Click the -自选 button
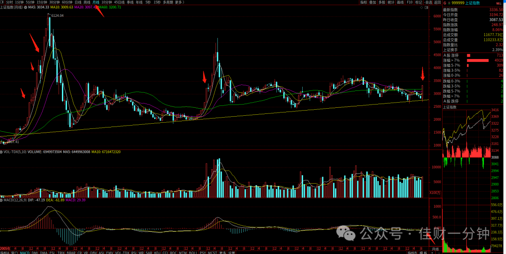This screenshot has width=506, height=254. pyautogui.click(x=428, y=2)
